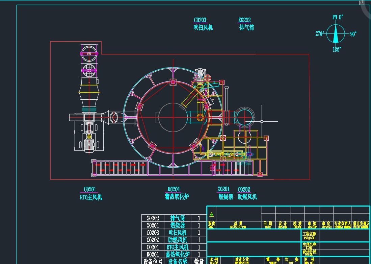Click the north arrow compass symbol
This screenshot has height=264, width=371.
(x=336, y=33)
